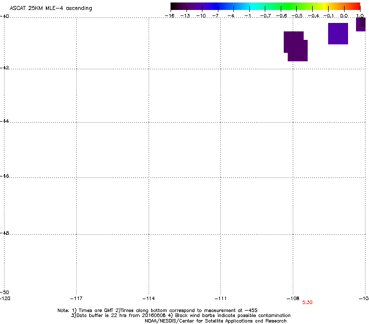Select the -114 longitude axis label
Image resolution: width=369 pixels, height=324 pixels.
[x=149, y=299]
